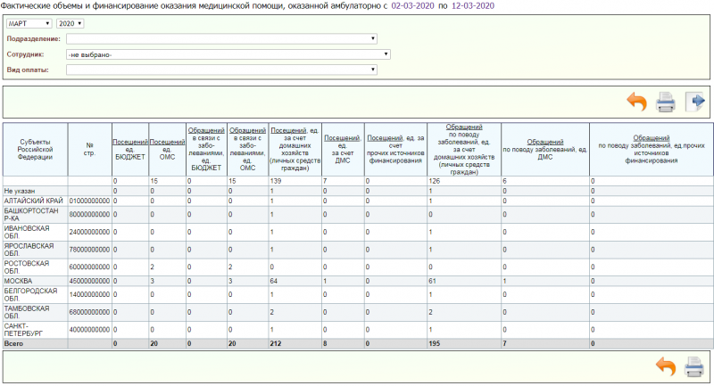Click the printer icon above the table
Image resolution: width=714 pixels, height=386 pixels.
point(665,102)
